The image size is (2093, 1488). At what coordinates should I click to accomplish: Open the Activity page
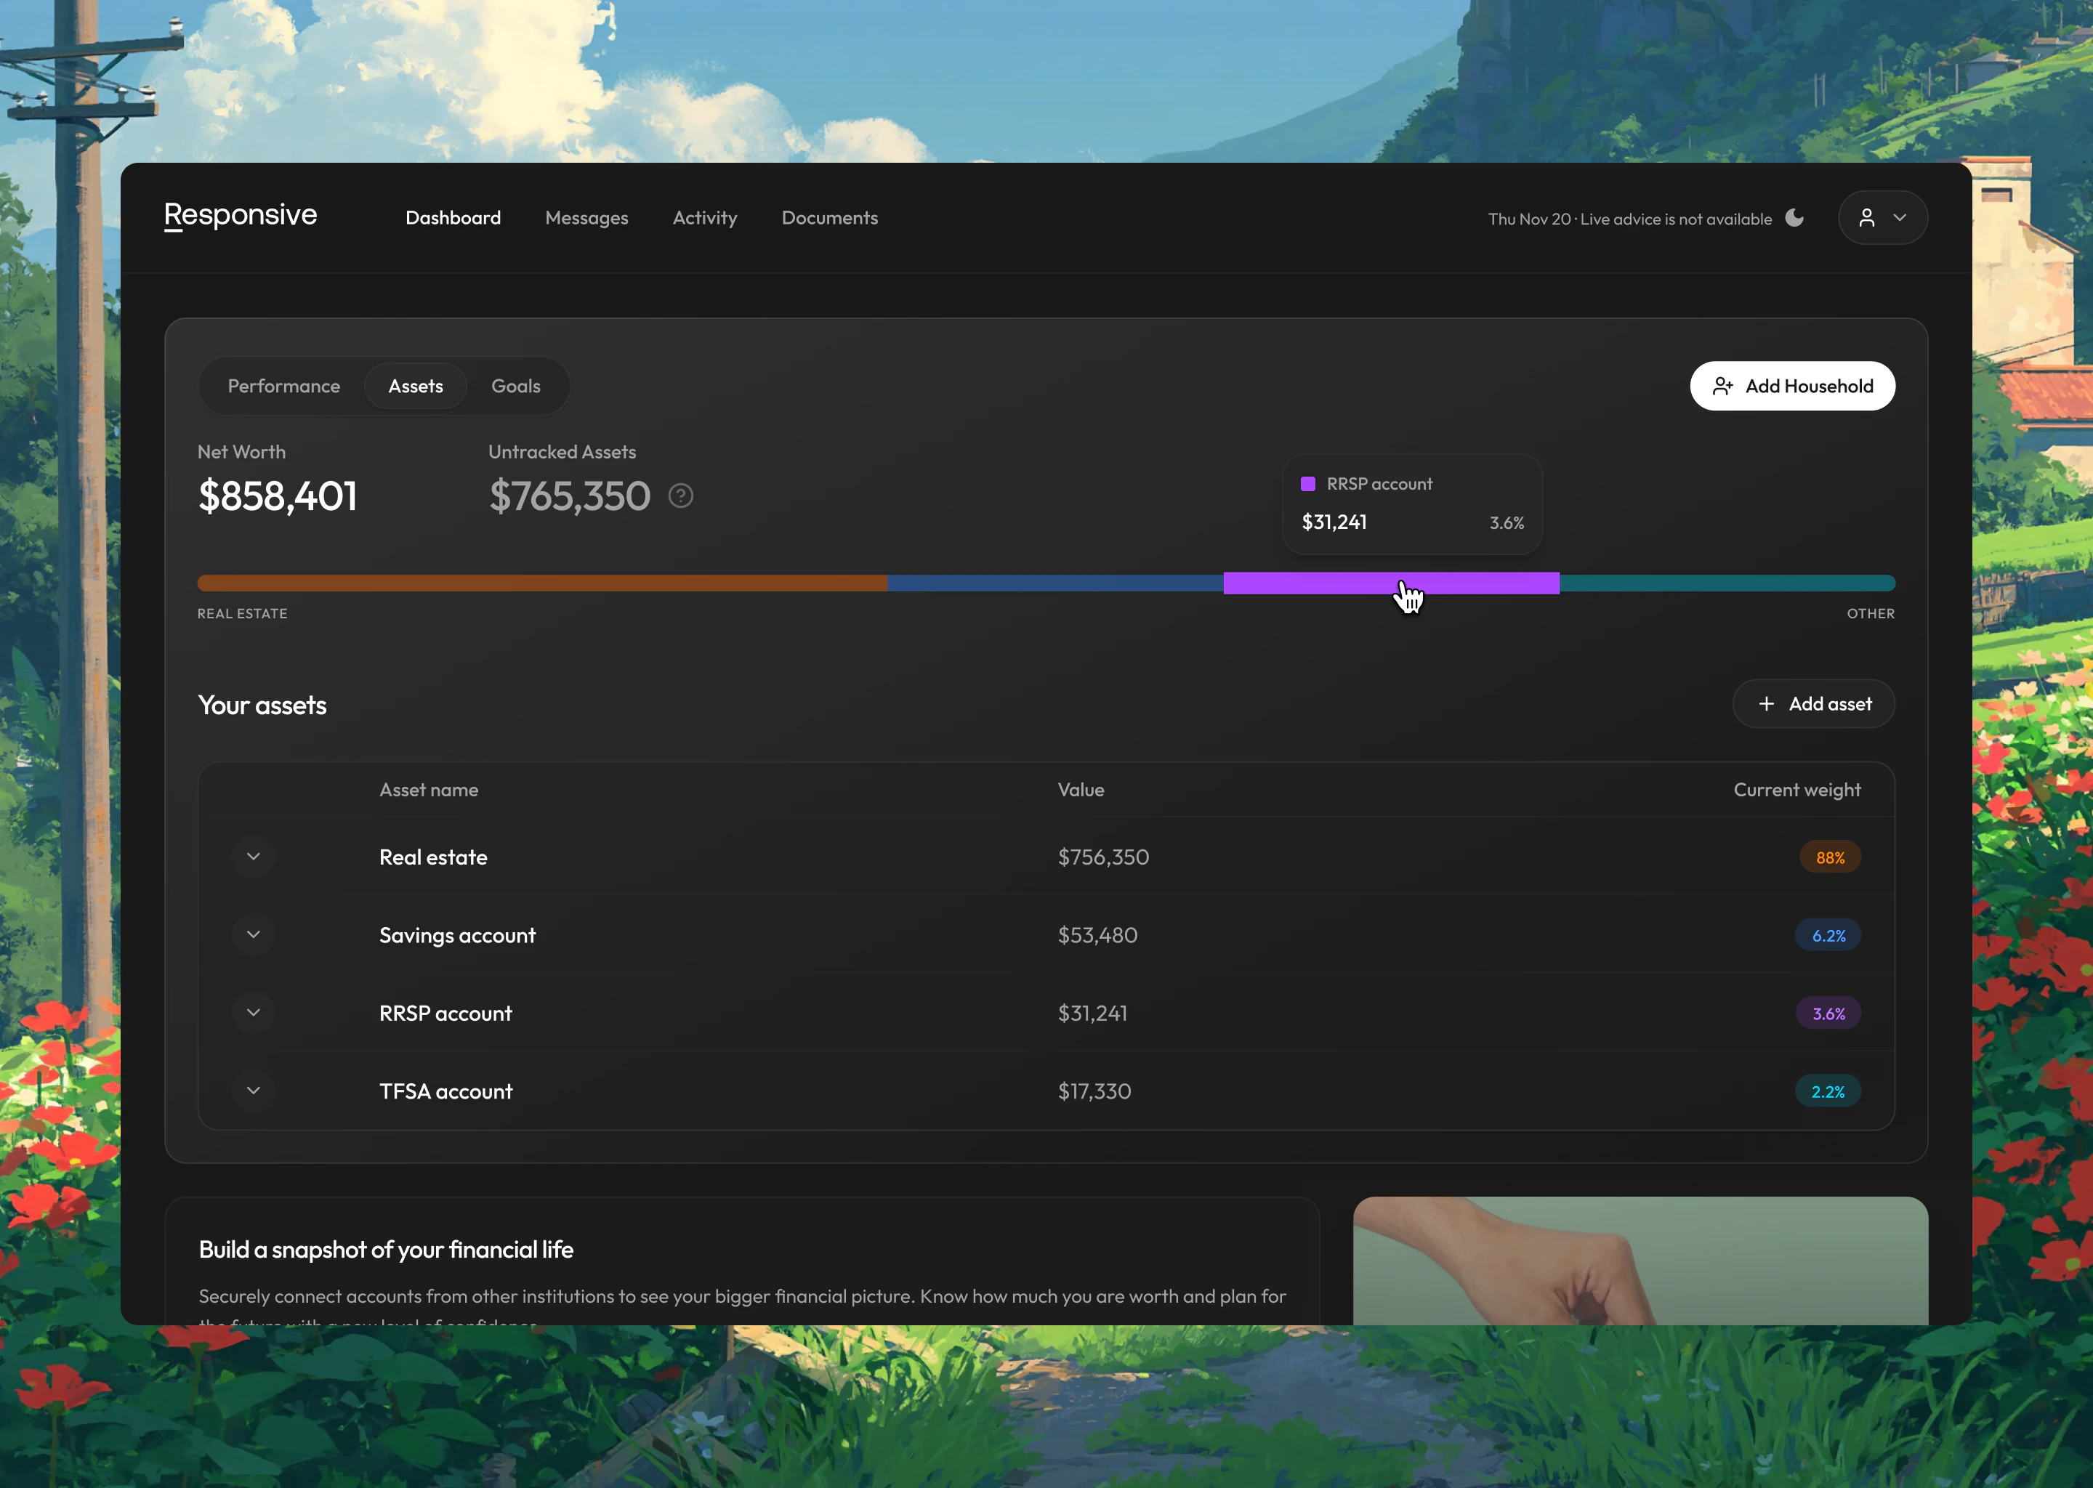705,218
